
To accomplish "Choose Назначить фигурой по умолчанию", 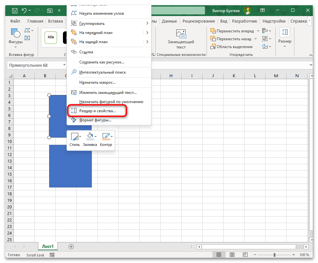I will (x=109, y=101).
